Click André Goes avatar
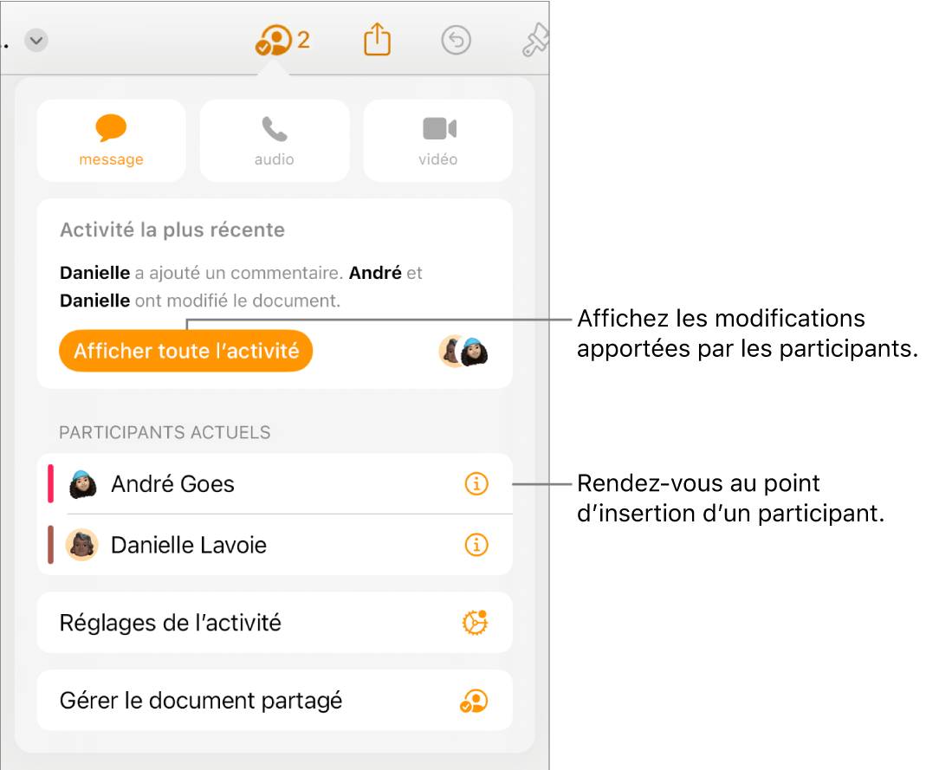The image size is (939, 770). pos(82,484)
